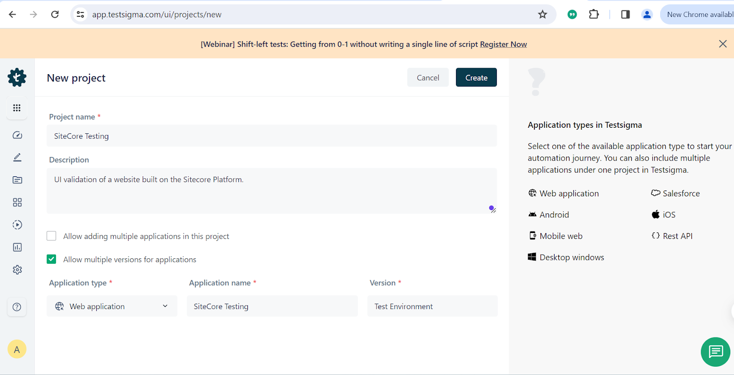Close the webinar banner

coord(723,44)
